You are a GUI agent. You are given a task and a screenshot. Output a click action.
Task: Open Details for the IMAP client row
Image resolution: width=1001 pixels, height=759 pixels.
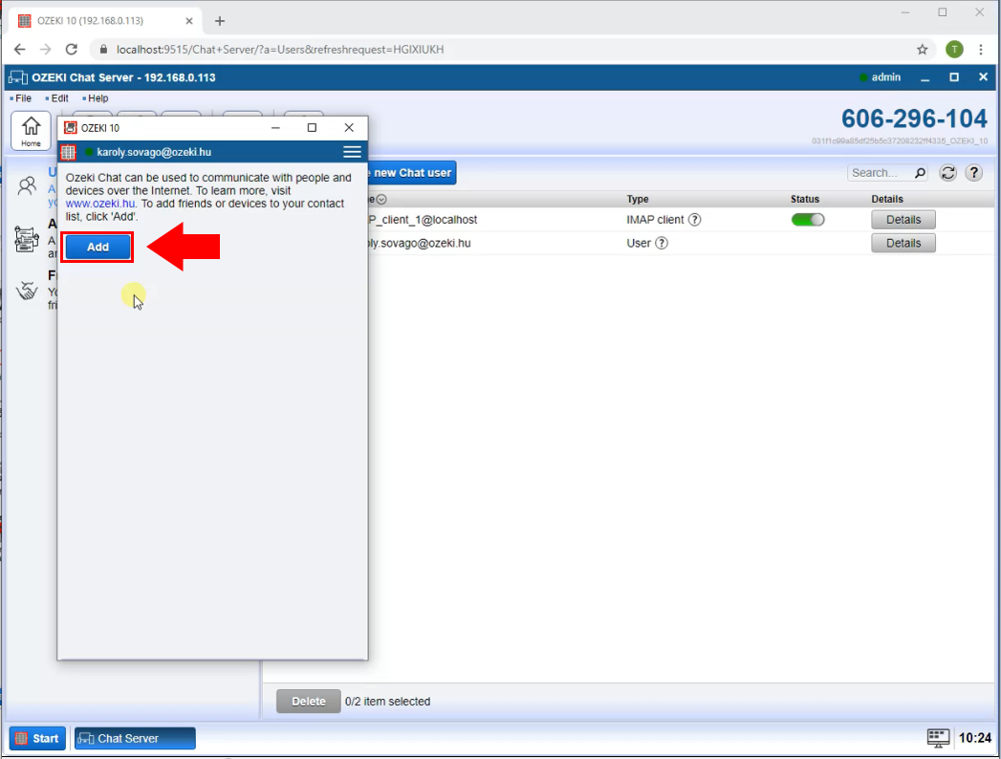pos(903,220)
